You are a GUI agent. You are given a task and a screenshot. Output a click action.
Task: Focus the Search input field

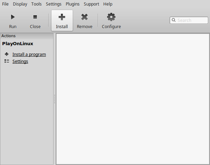click(x=189, y=20)
